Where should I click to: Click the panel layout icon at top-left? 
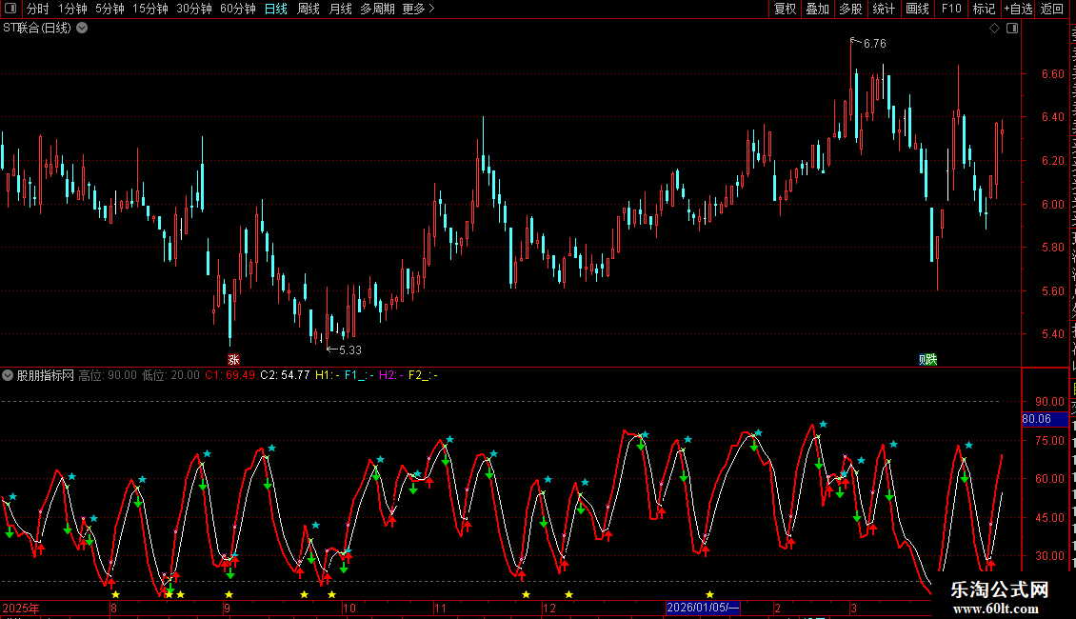[x=10, y=9]
